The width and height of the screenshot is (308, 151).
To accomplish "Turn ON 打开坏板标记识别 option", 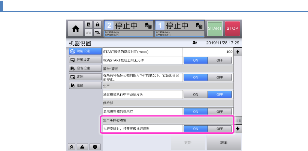I will (x=196, y=129).
